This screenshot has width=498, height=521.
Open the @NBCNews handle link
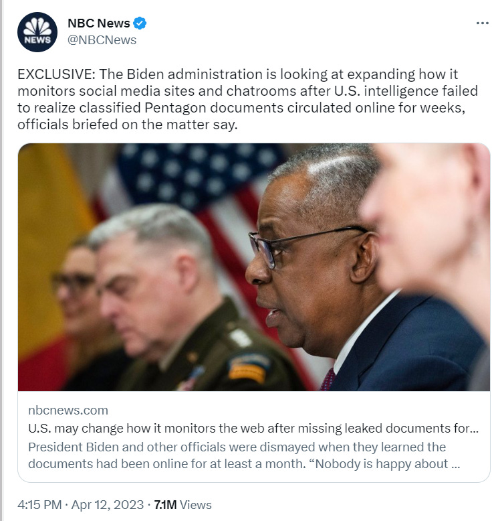pos(102,40)
